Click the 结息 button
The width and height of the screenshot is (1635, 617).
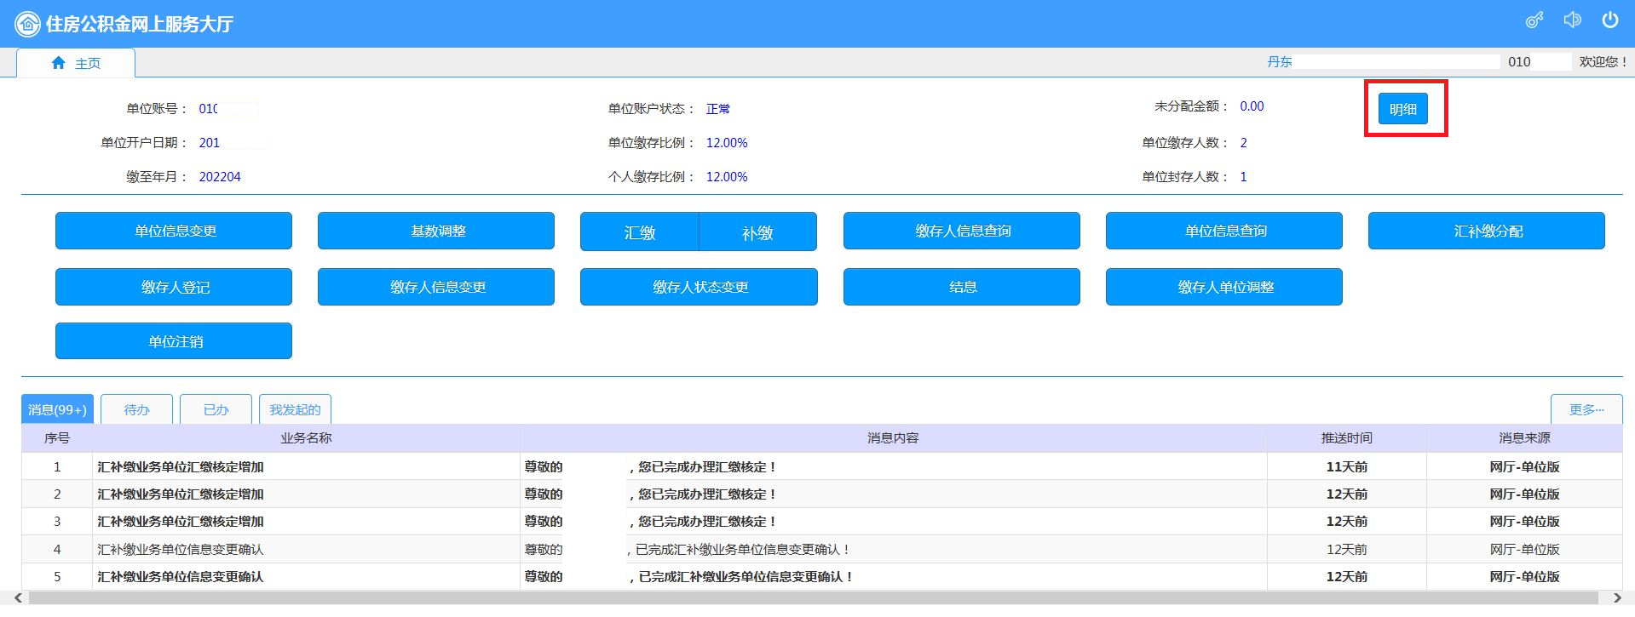click(x=962, y=287)
